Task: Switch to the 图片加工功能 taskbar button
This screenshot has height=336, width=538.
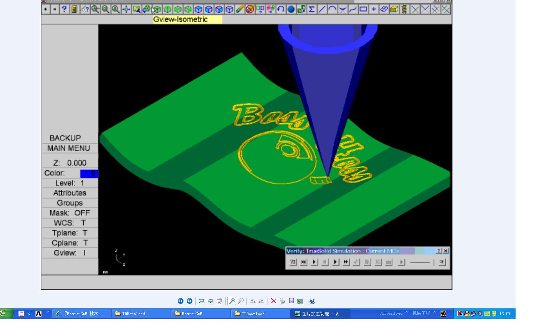Action: [x=321, y=314]
